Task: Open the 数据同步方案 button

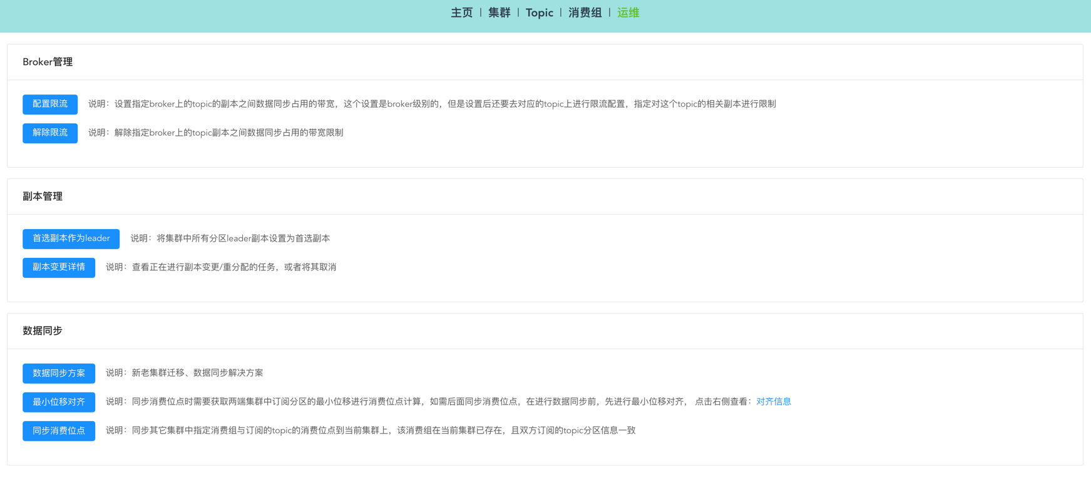Action: (x=59, y=373)
